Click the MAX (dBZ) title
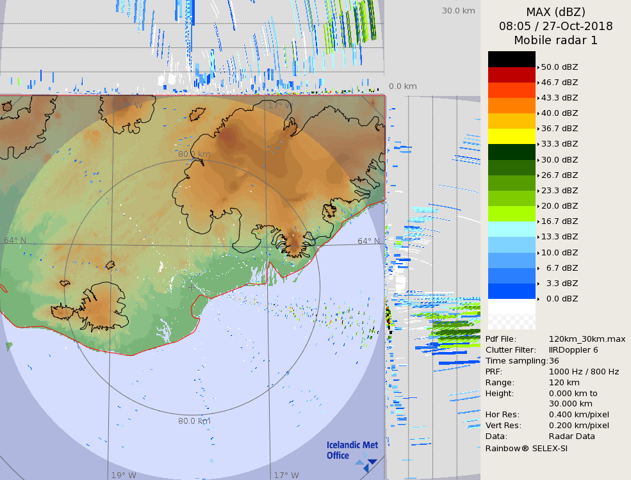The height and width of the screenshot is (480, 631). click(x=555, y=12)
